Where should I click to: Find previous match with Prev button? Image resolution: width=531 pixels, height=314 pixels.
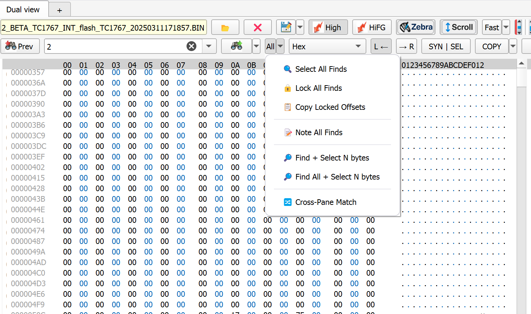click(20, 46)
